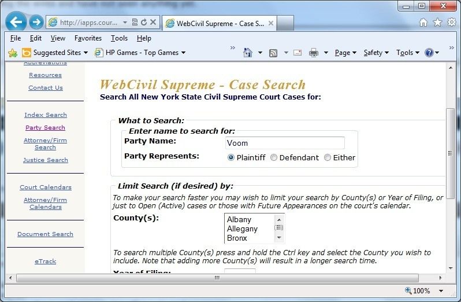The height and width of the screenshot is (302, 461).
Task: Click the Home icon in command bar
Action: tap(248, 53)
